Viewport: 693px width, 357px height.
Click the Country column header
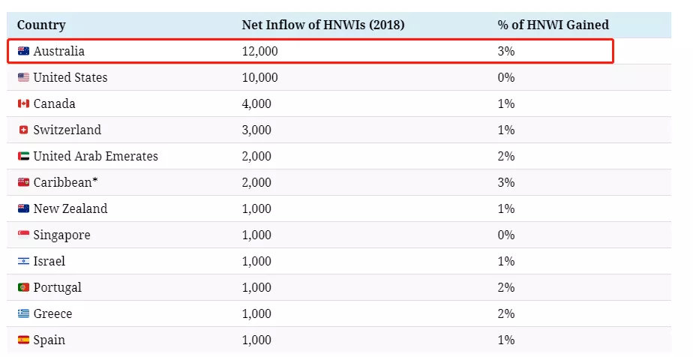(41, 25)
